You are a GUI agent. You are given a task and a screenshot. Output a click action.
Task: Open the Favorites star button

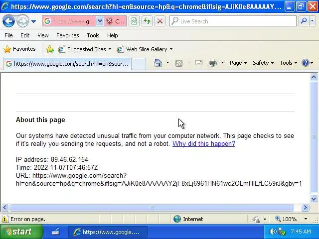[19, 49]
